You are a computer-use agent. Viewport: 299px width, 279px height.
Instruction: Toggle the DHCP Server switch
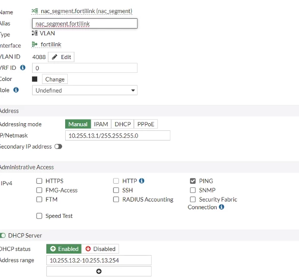(3, 235)
